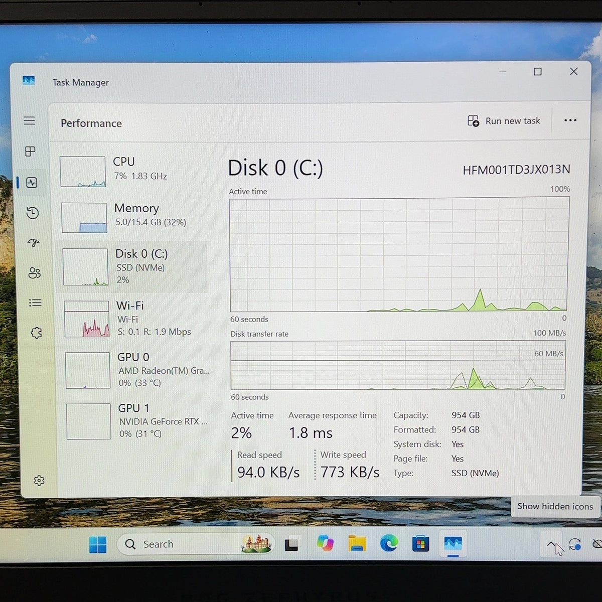Open the Details page icon
The image size is (602, 602).
35,303
